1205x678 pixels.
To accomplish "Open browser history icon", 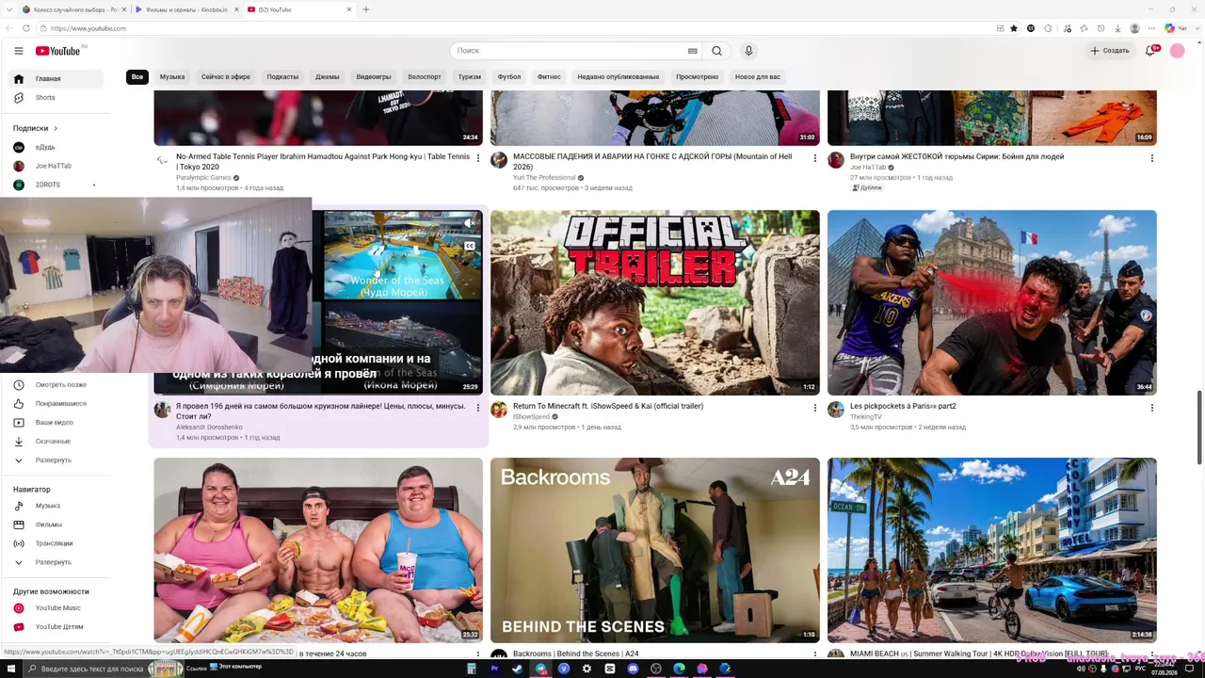I will coord(1101,28).
